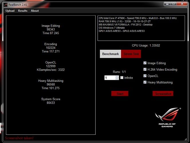The image size is (190, 143).
Task: Click the GPU1 ASUS ARES3 line
Action: (122, 31)
